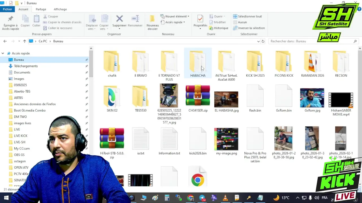Click the Propriétés ribbon icon

200,22
